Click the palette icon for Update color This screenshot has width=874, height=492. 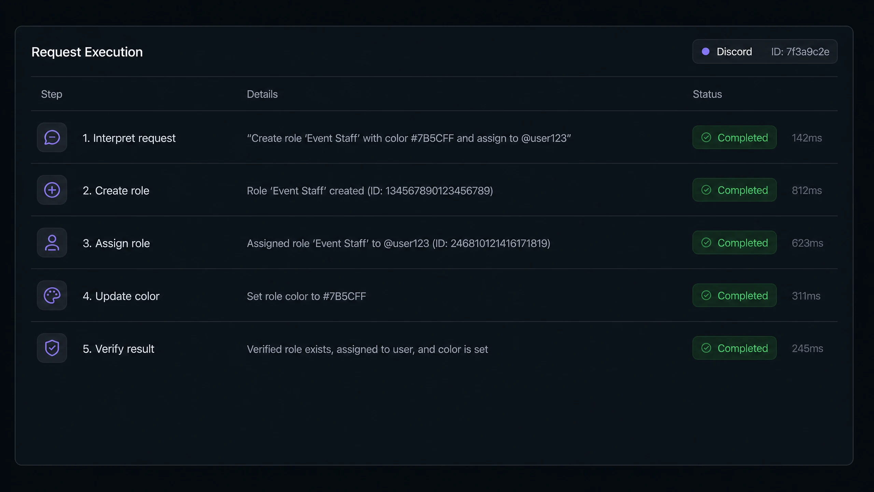pyautogui.click(x=52, y=296)
